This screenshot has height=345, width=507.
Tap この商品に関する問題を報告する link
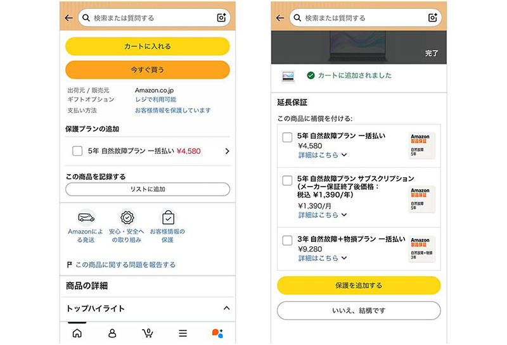[125, 265]
